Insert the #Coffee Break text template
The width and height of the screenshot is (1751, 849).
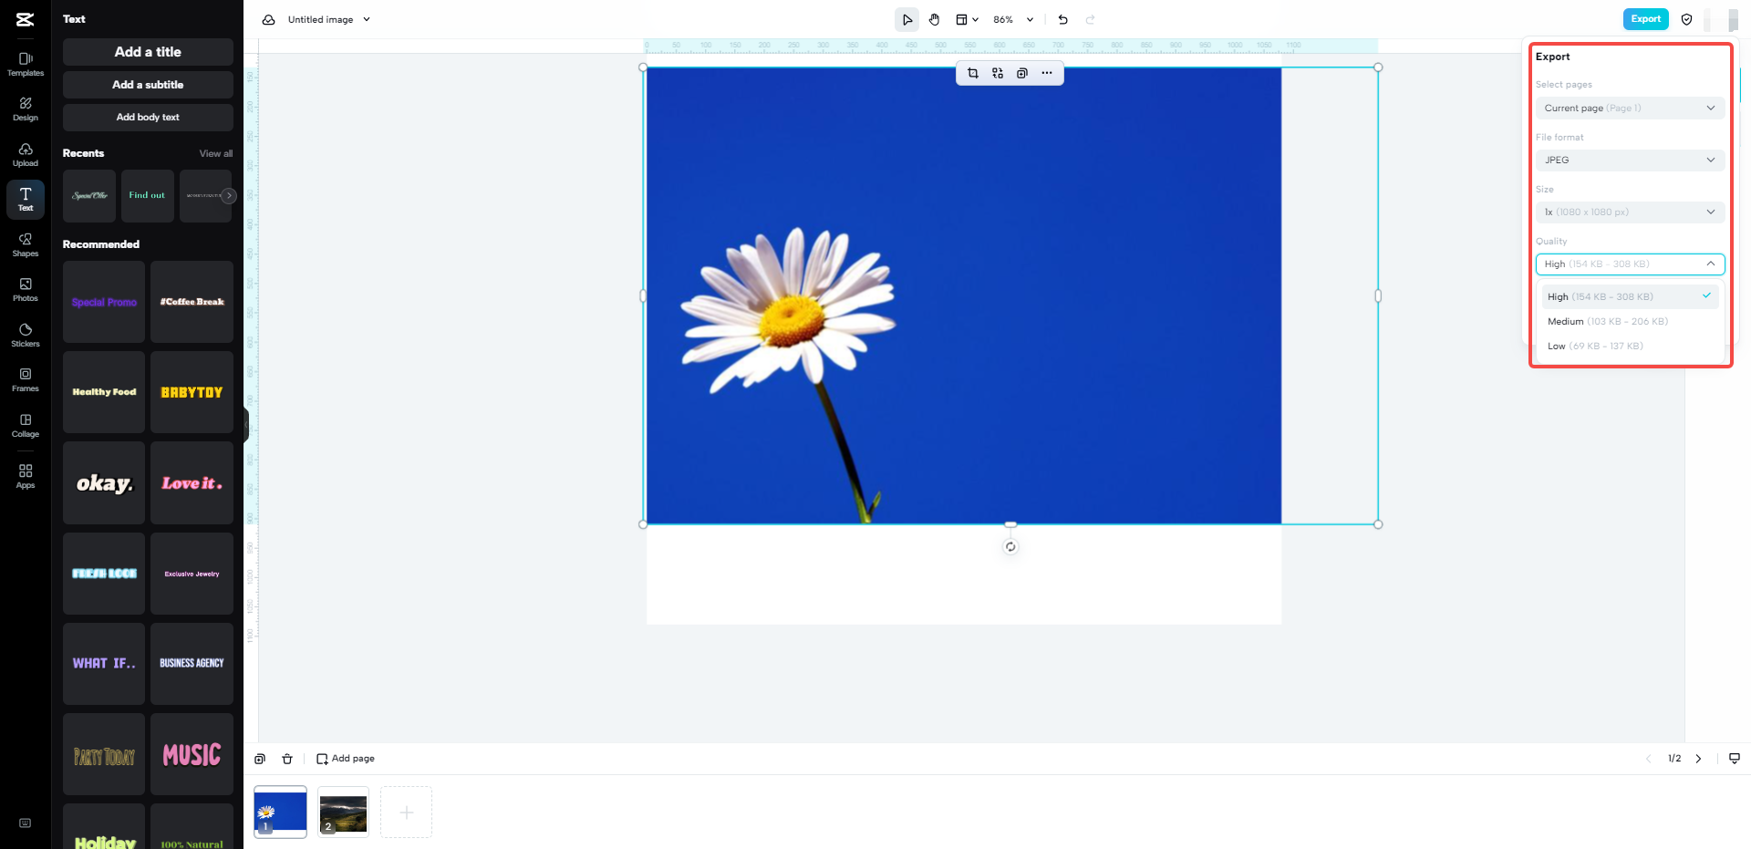[192, 302]
